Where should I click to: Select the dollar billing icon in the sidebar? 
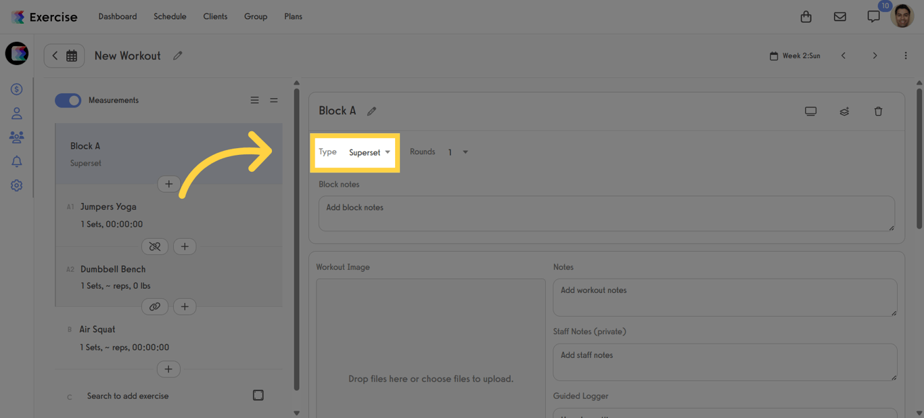(16, 89)
